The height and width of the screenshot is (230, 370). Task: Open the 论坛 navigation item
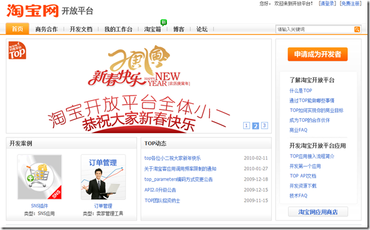(202, 29)
